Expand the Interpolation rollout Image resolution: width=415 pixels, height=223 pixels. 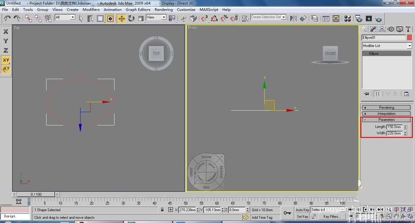point(386,114)
